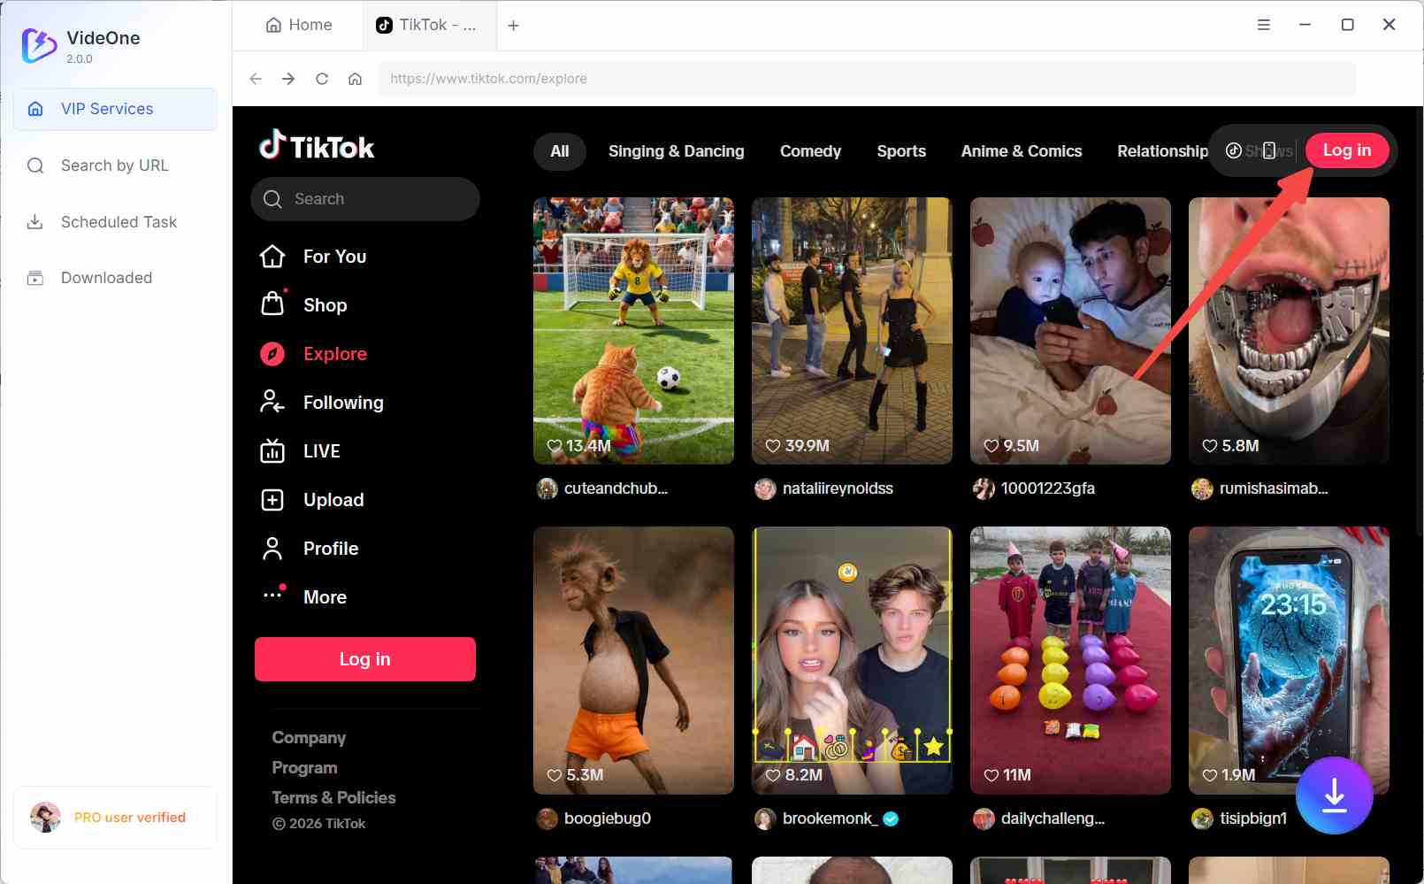
Task: Select Search by URL
Action: pyautogui.click(x=114, y=165)
